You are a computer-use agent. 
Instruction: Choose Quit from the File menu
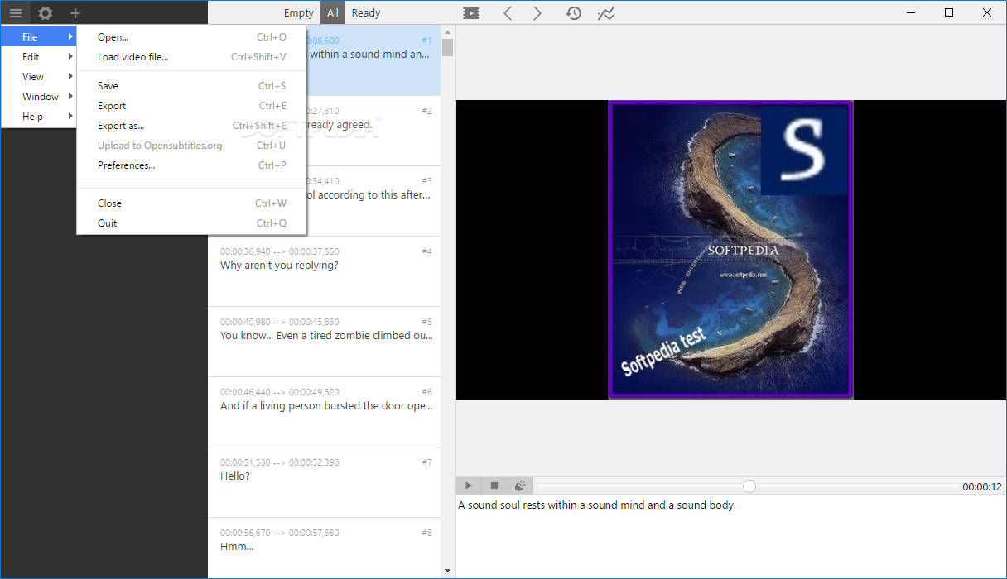191,223
